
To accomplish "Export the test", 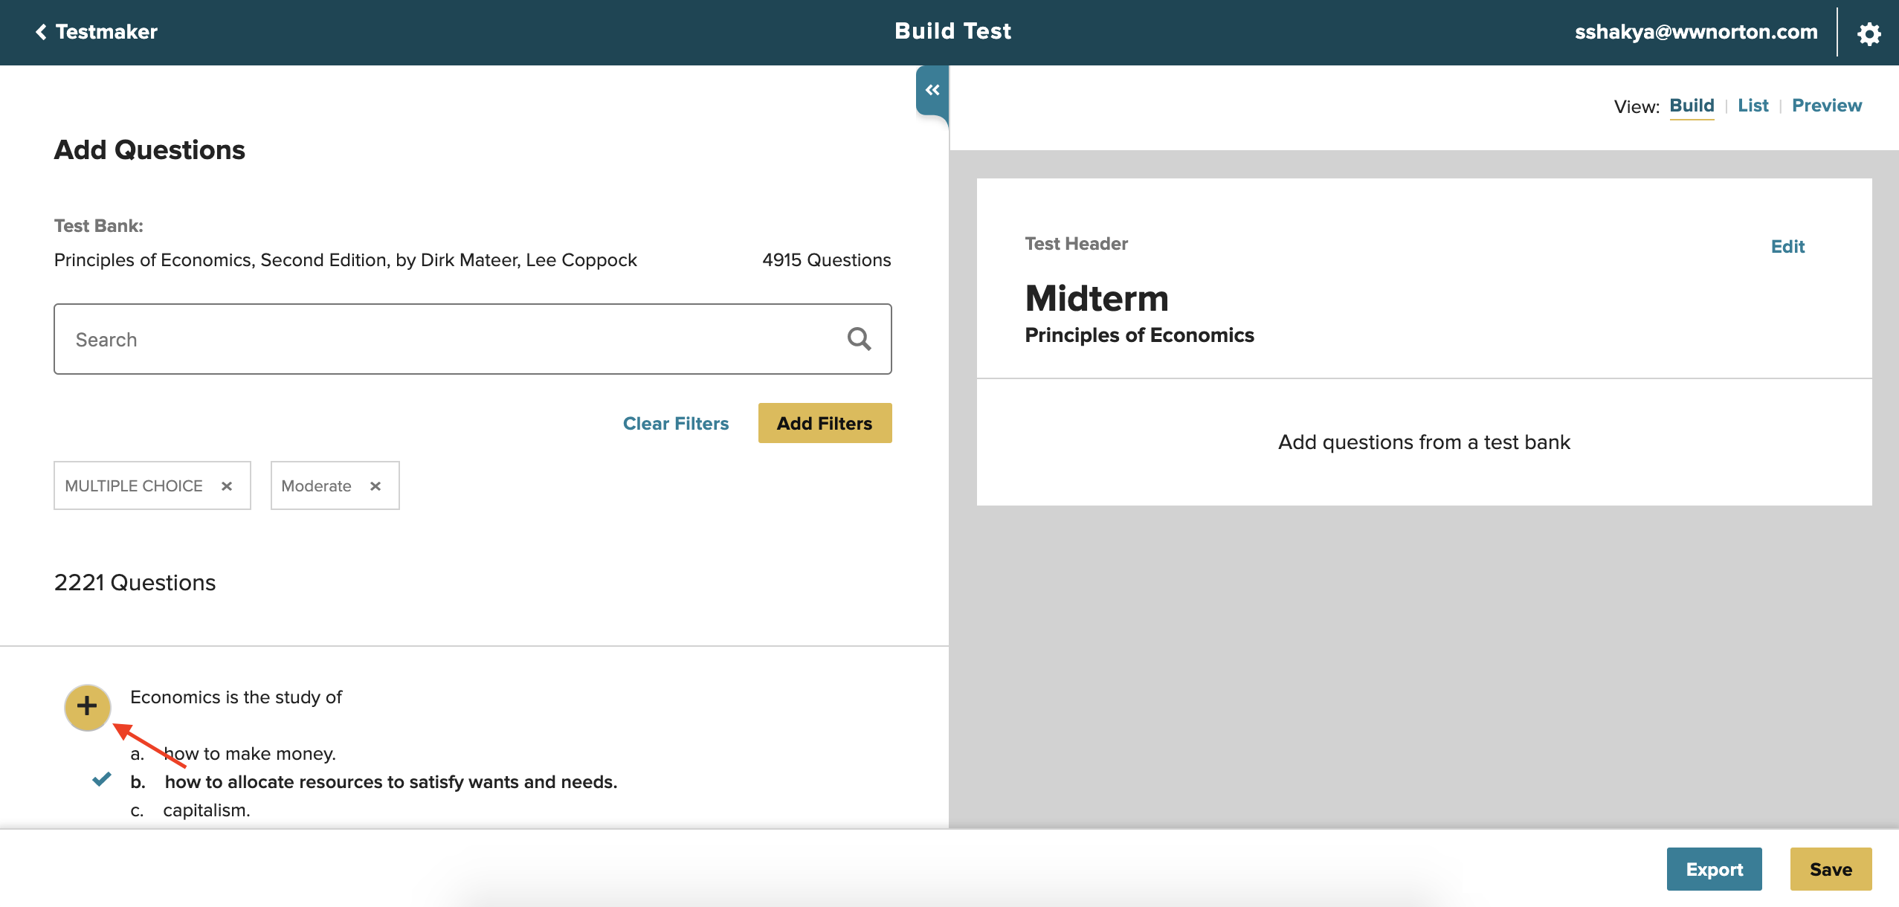I will click(1714, 869).
